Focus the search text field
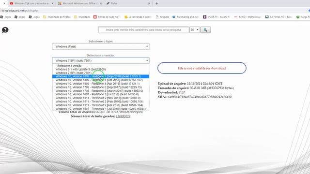 point(143,30)
